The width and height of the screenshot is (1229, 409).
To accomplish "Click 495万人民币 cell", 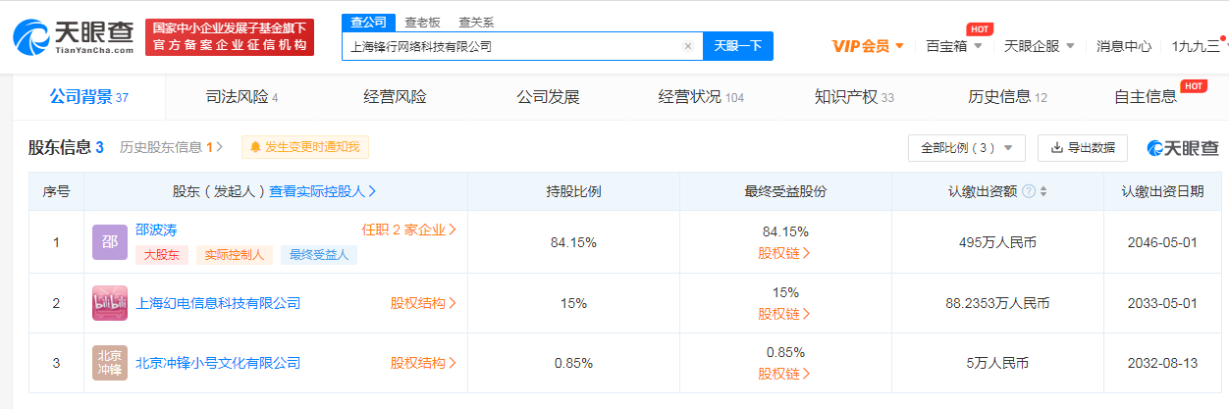I will [997, 242].
